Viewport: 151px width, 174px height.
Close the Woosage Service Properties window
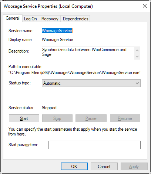tap(145, 6)
